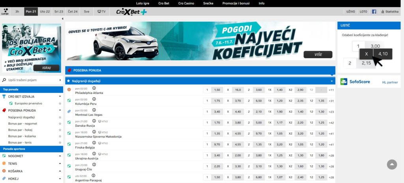This screenshot has width=404, height=183.
Task: Select Sve filter tab
Action: pyautogui.click(x=86, y=11)
